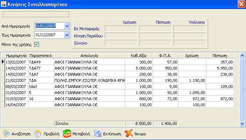The height and width of the screenshot is (140, 246).
Task: Click the 357,00 credit cell
Action: (220, 62)
